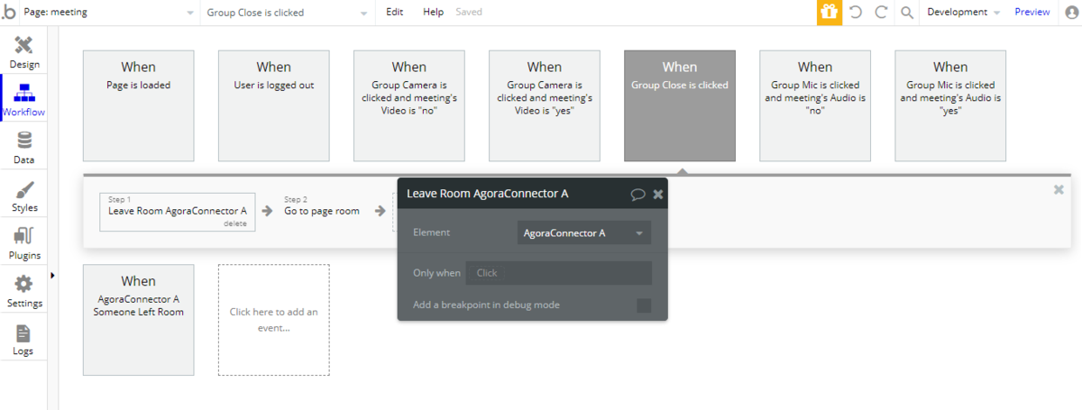The height and width of the screenshot is (410, 1082).
Task: Open the Development version dropdown
Action: tap(963, 13)
